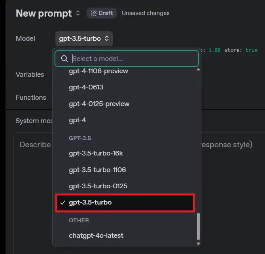Click the model list scrollbar thumb

pos(198,226)
